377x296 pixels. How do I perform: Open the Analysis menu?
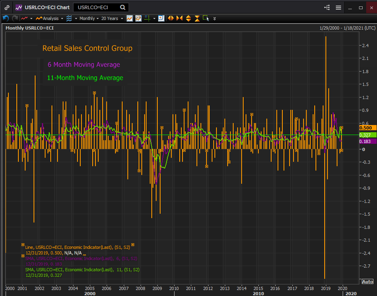pyautogui.click(x=50, y=18)
